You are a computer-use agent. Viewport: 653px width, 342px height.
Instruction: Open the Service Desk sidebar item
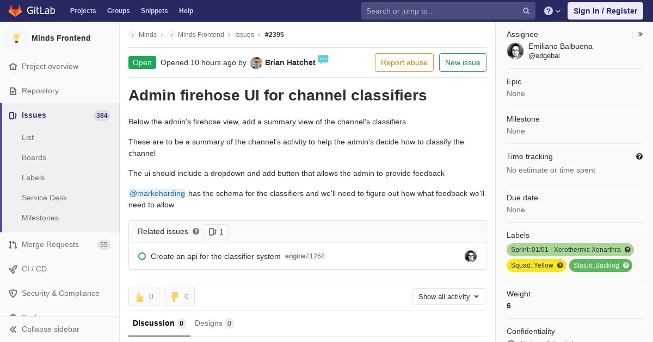click(44, 198)
